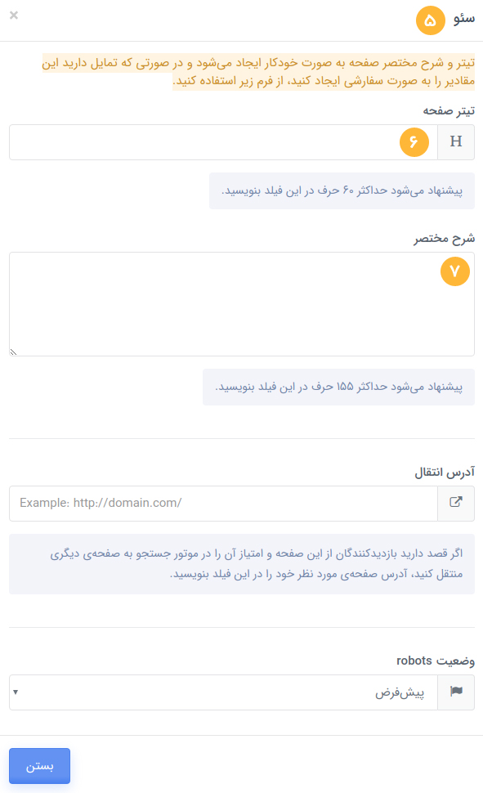Focus the short description textarea
Screen dimensions: 483x793
242,304
